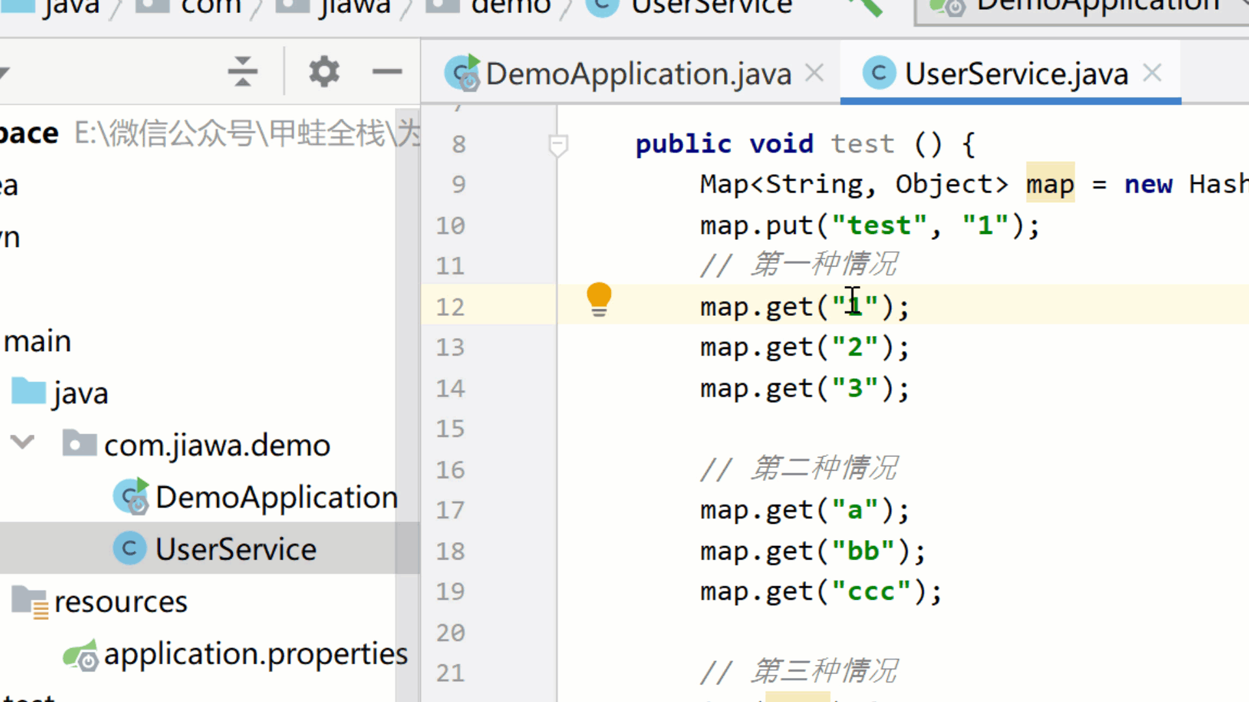Click the yellow lightbulb intention icon
The image size is (1249, 702).
(598, 298)
